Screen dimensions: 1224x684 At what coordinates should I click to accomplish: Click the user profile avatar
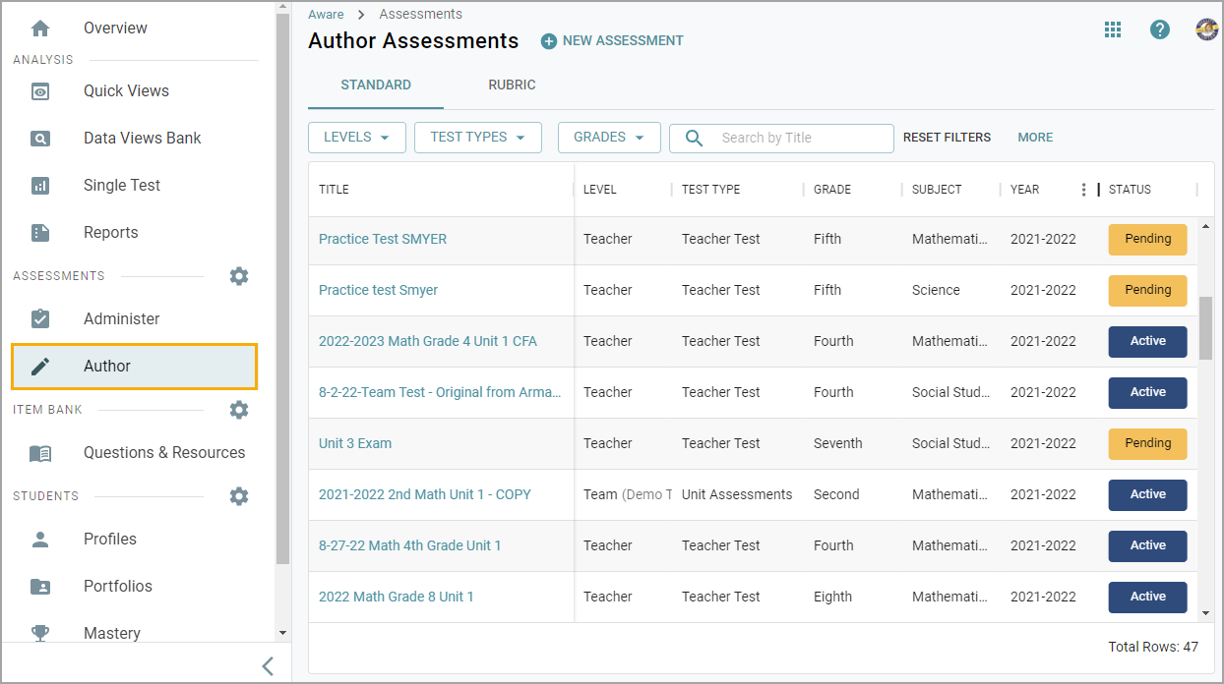point(1206,29)
